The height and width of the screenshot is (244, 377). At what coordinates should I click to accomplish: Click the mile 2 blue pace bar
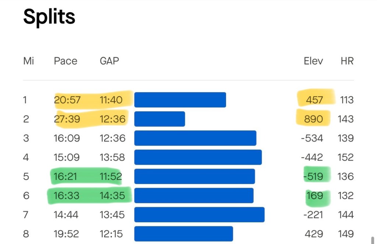159,119
